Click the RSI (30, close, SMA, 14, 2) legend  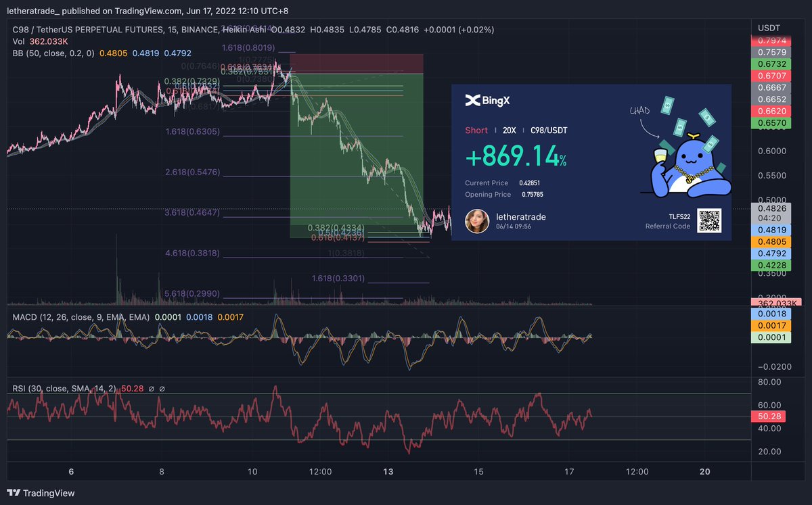pos(64,388)
